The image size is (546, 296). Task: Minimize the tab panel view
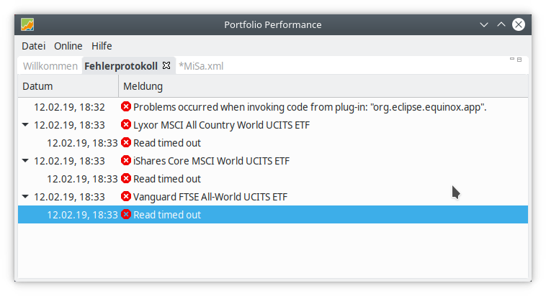512,60
